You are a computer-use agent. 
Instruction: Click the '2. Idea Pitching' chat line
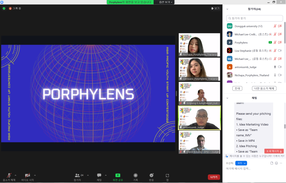tap(246, 146)
